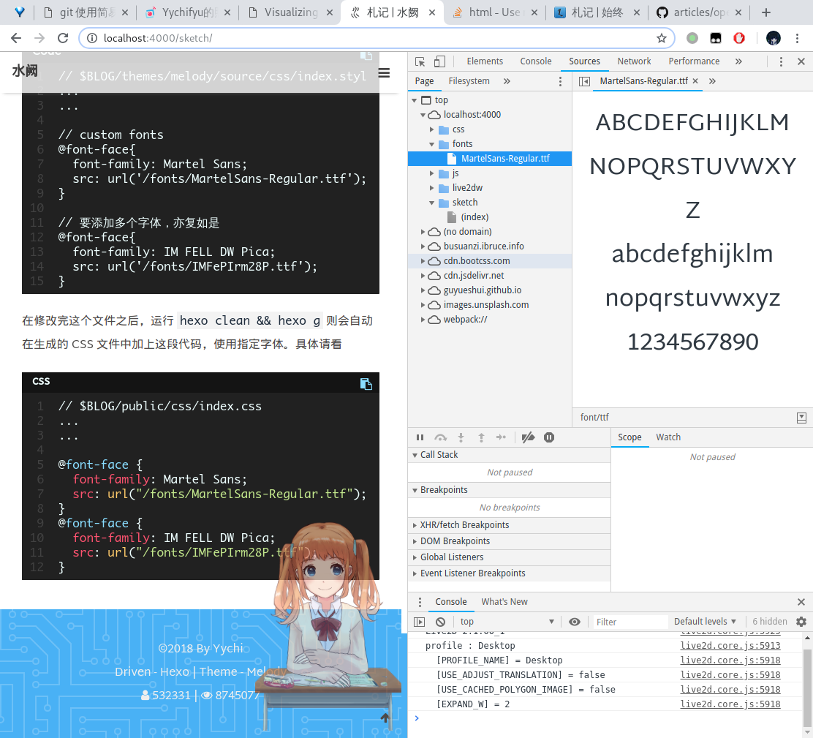This screenshot has width=813, height=738.
Task: Deactivate all breakpoints
Action: tap(528, 437)
